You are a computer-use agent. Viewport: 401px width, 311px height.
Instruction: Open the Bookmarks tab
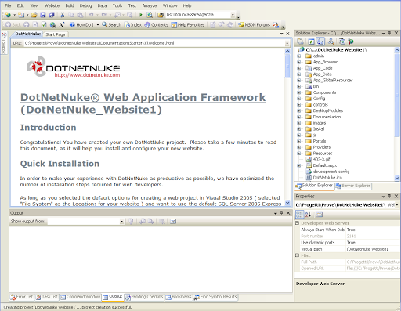[179, 297]
